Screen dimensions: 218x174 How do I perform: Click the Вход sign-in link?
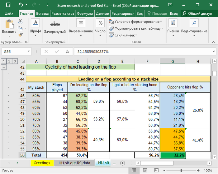[x=174, y=14]
